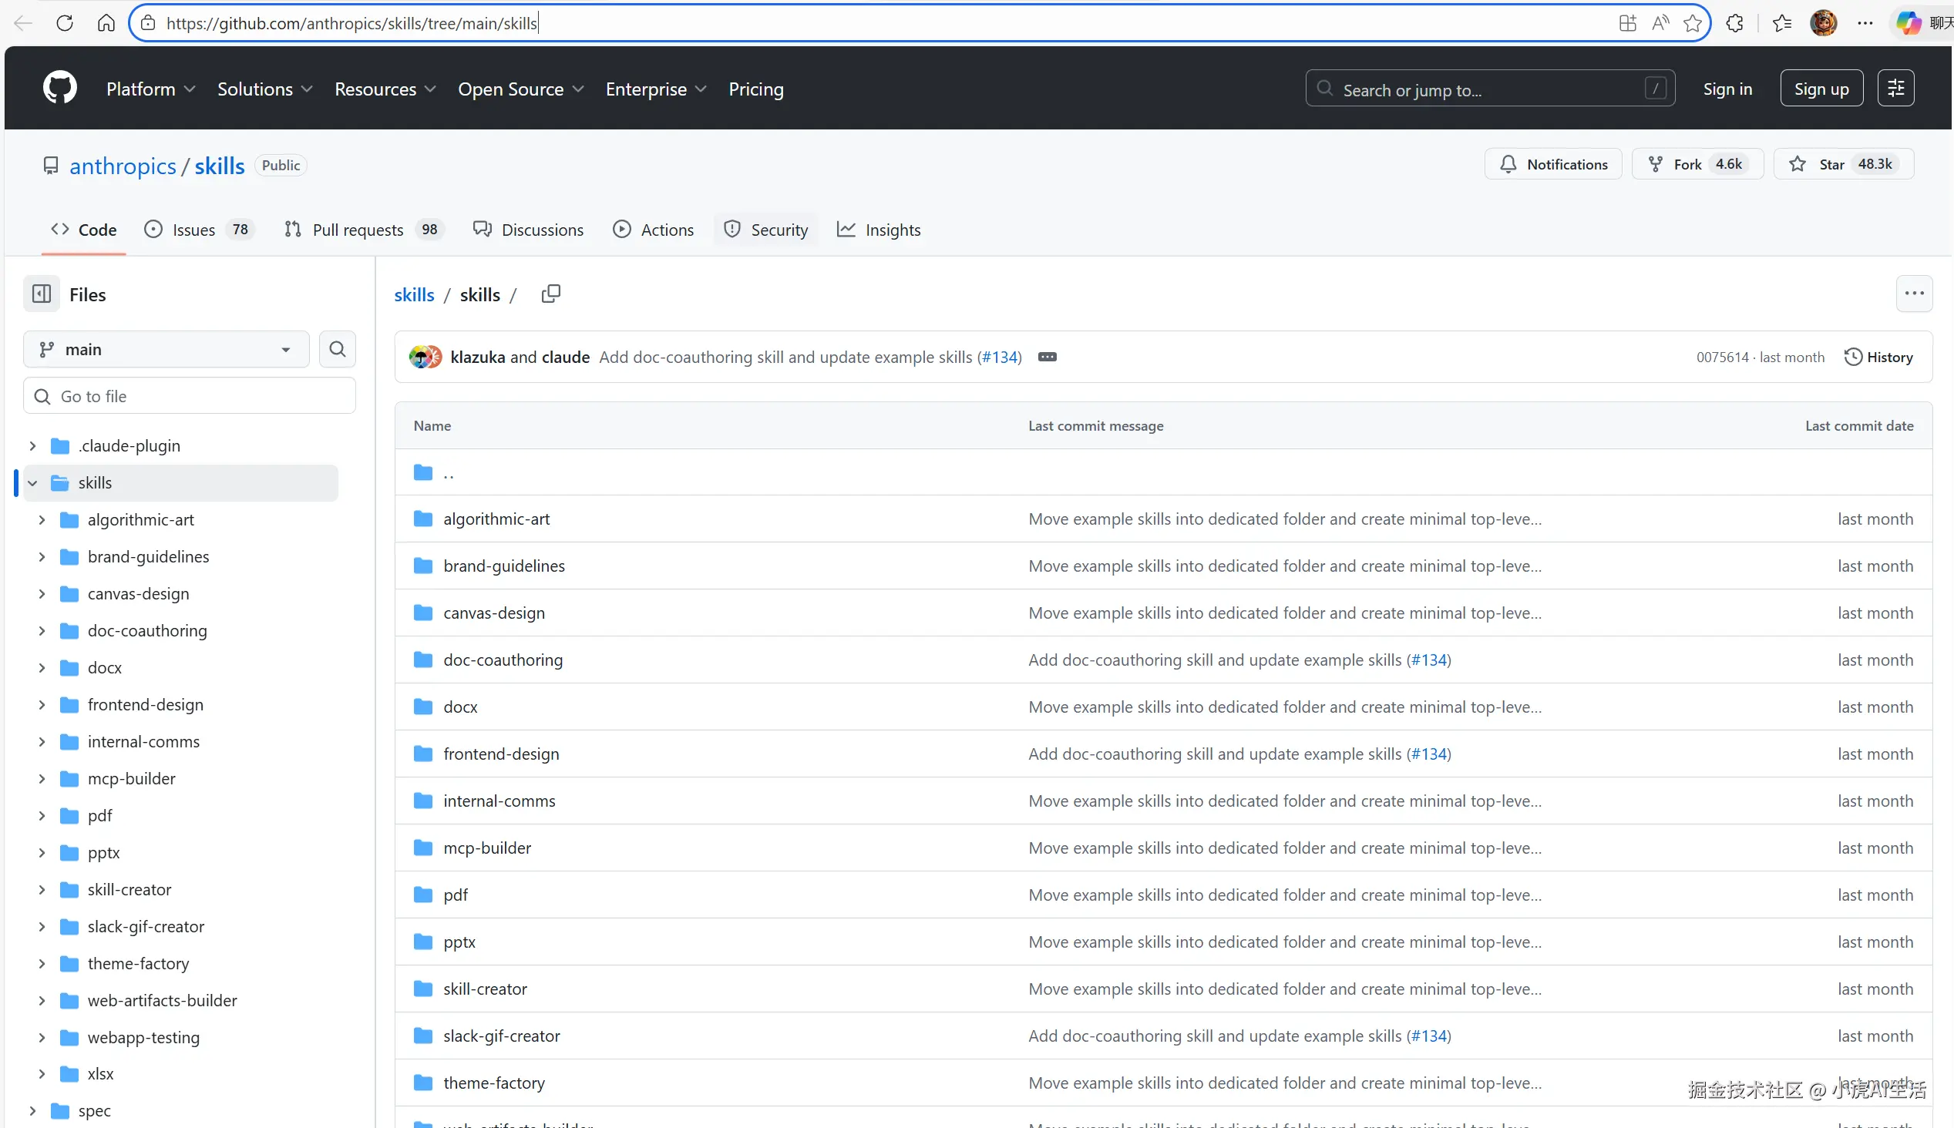Click the Sign in link
Screen dimensions: 1954x1128
point(1727,89)
